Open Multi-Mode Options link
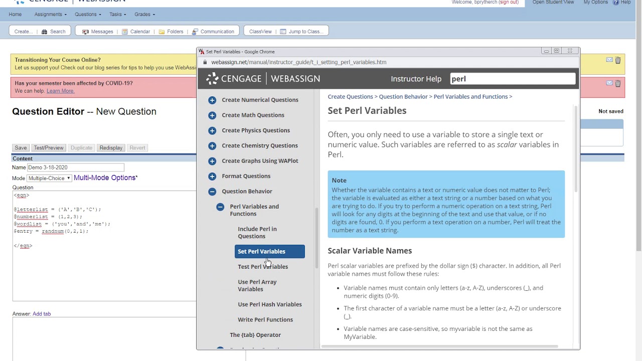 tap(105, 177)
